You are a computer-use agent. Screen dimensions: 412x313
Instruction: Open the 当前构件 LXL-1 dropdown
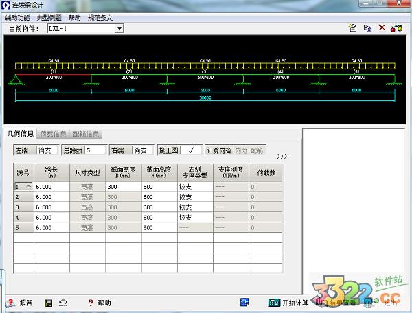pyautogui.click(x=119, y=28)
